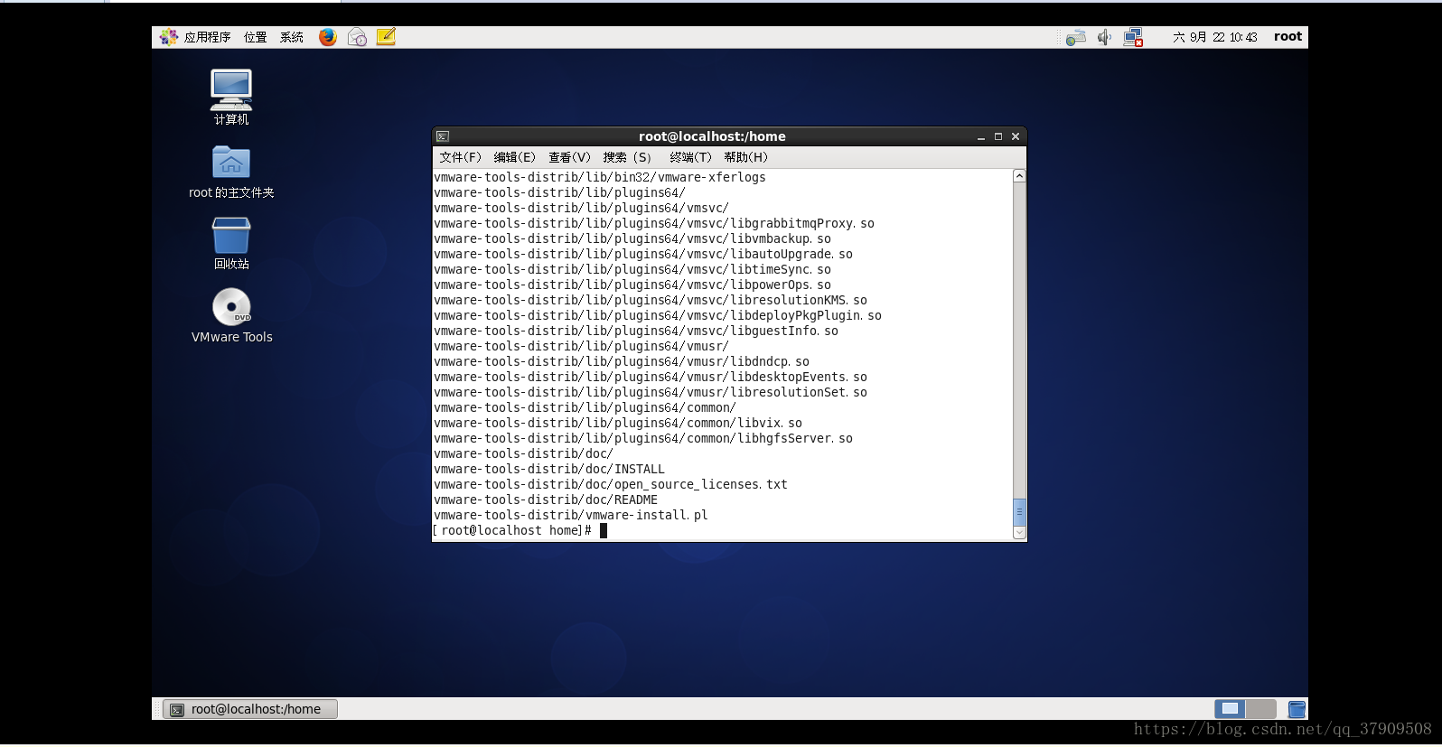This screenshot has width=1442, height=747.
Task: Select the VMware Tools DVD desktop icon
Action: [x=231, y=316]
